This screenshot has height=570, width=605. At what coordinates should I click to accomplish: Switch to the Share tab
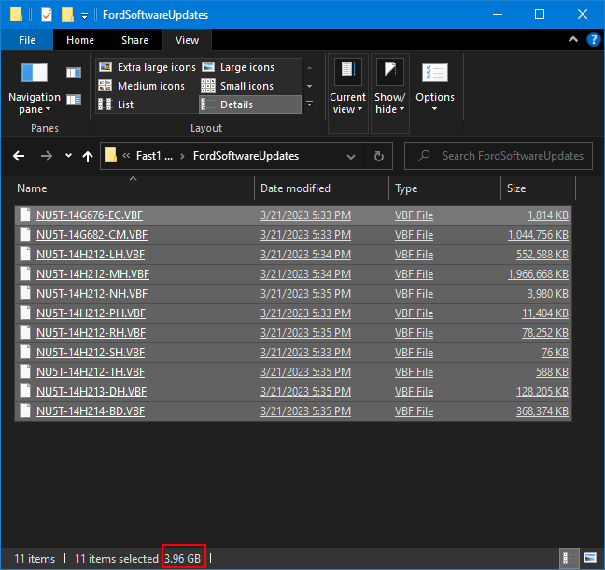(x=134, y=40)
